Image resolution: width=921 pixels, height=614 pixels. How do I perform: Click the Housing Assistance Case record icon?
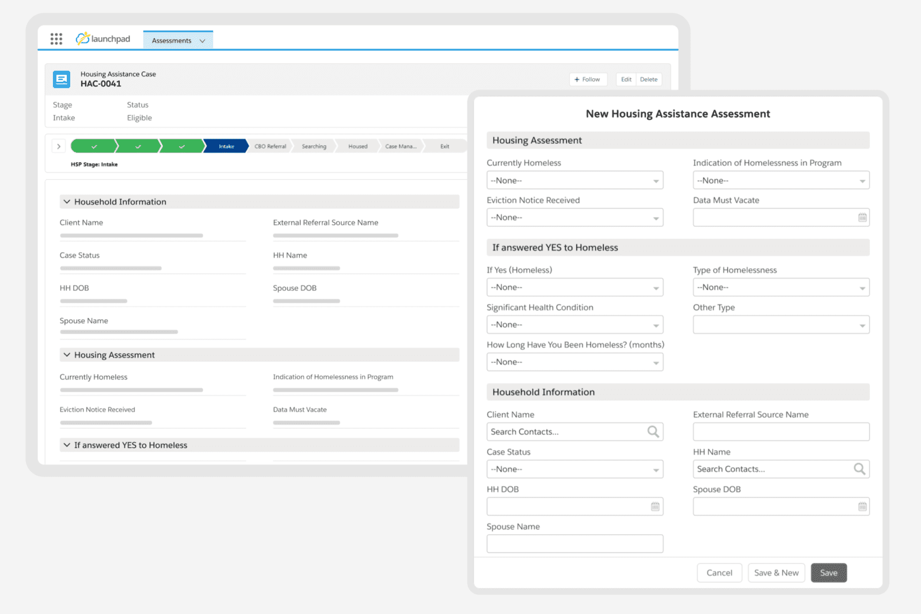pos(62,79)
